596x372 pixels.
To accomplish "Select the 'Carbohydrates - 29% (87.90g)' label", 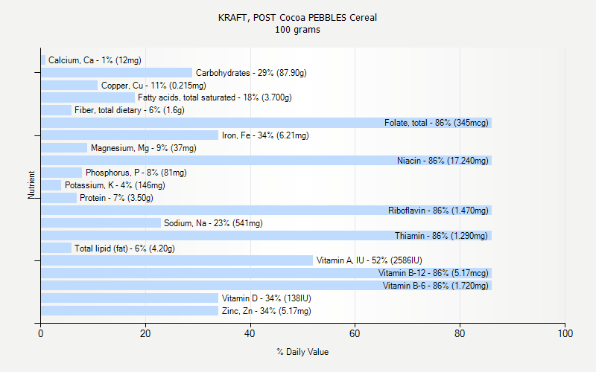I will (251, 72).
